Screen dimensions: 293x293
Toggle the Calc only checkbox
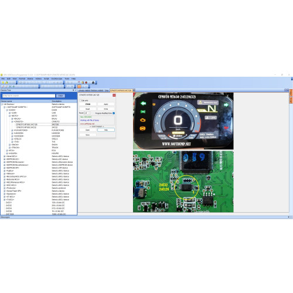coord(80,100)
